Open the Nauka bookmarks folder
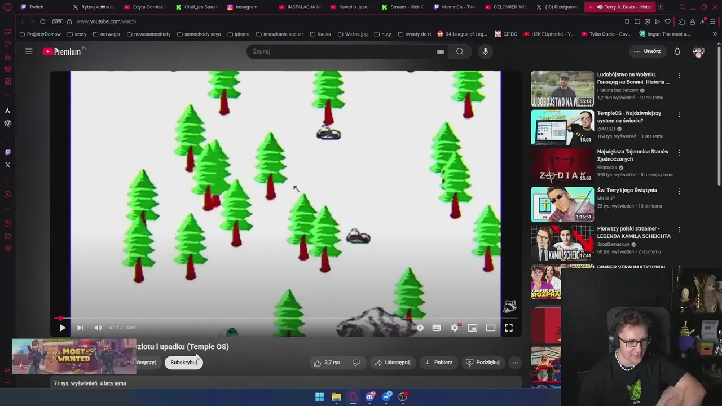The width and height of the screenshot is (722, 406). point(320,34)
